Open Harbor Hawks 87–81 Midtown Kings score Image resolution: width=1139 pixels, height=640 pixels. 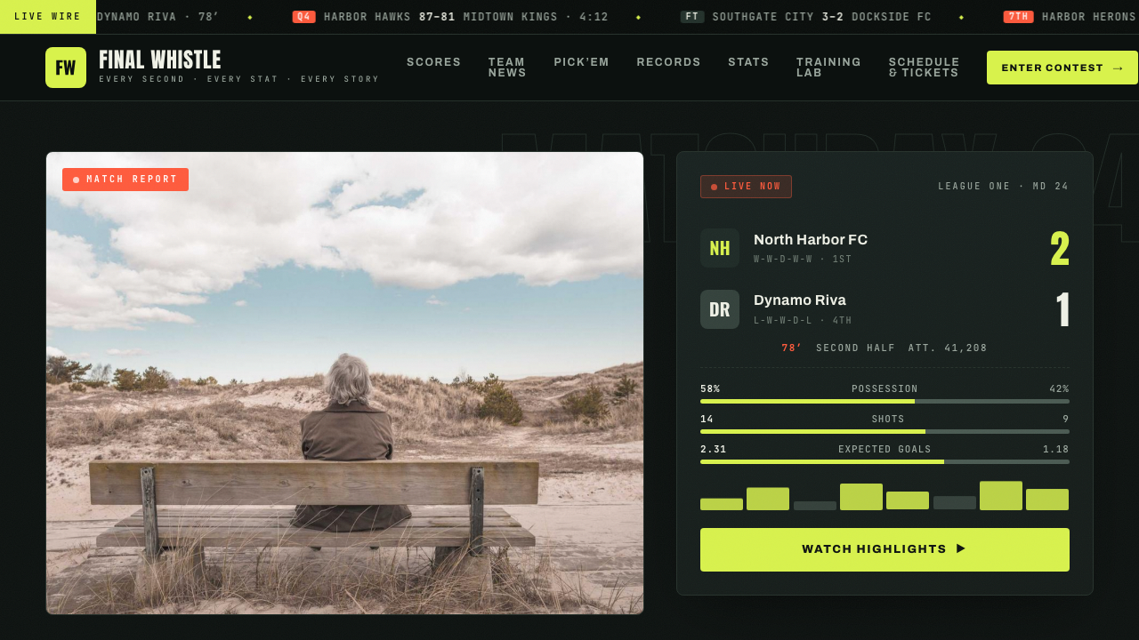click(x=466, y=17)
